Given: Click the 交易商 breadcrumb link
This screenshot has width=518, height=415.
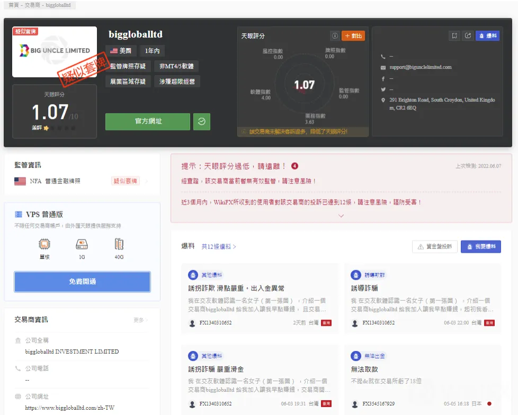Looking at the screenshot, I should pyautogui.click(x=32, y=5).
